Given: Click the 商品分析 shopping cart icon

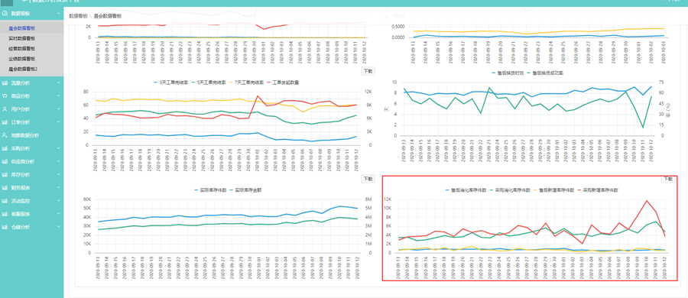Looking at the screenshot, I should (x=5, y=96).
